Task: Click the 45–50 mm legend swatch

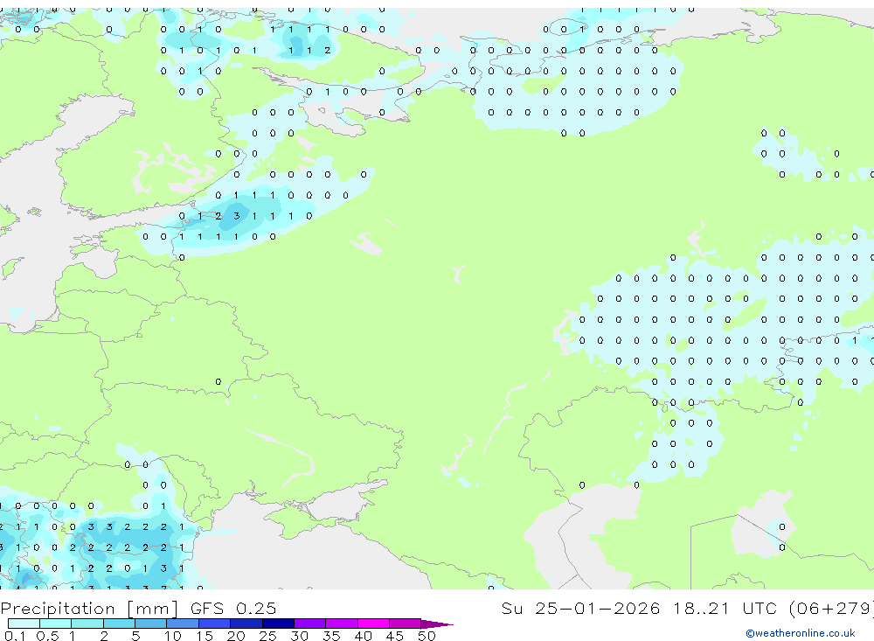Action: coord(406,624)
